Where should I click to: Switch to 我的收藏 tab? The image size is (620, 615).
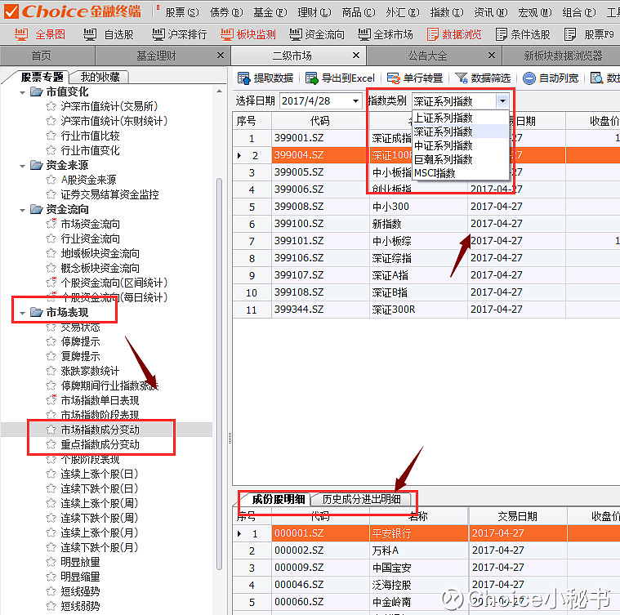click(100, 77)
